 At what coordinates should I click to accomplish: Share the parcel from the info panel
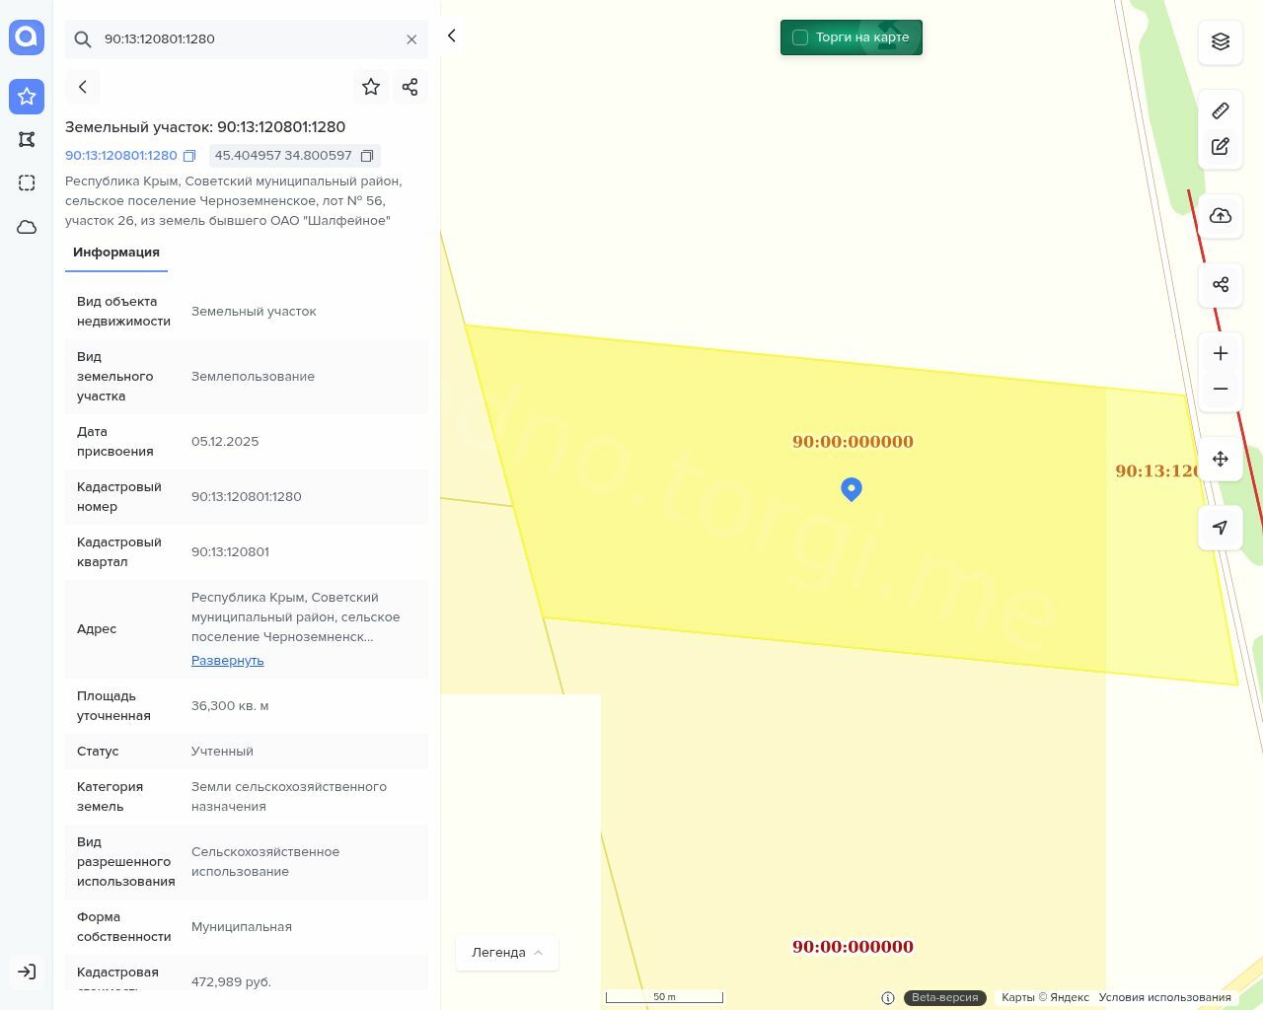[410, 87]
